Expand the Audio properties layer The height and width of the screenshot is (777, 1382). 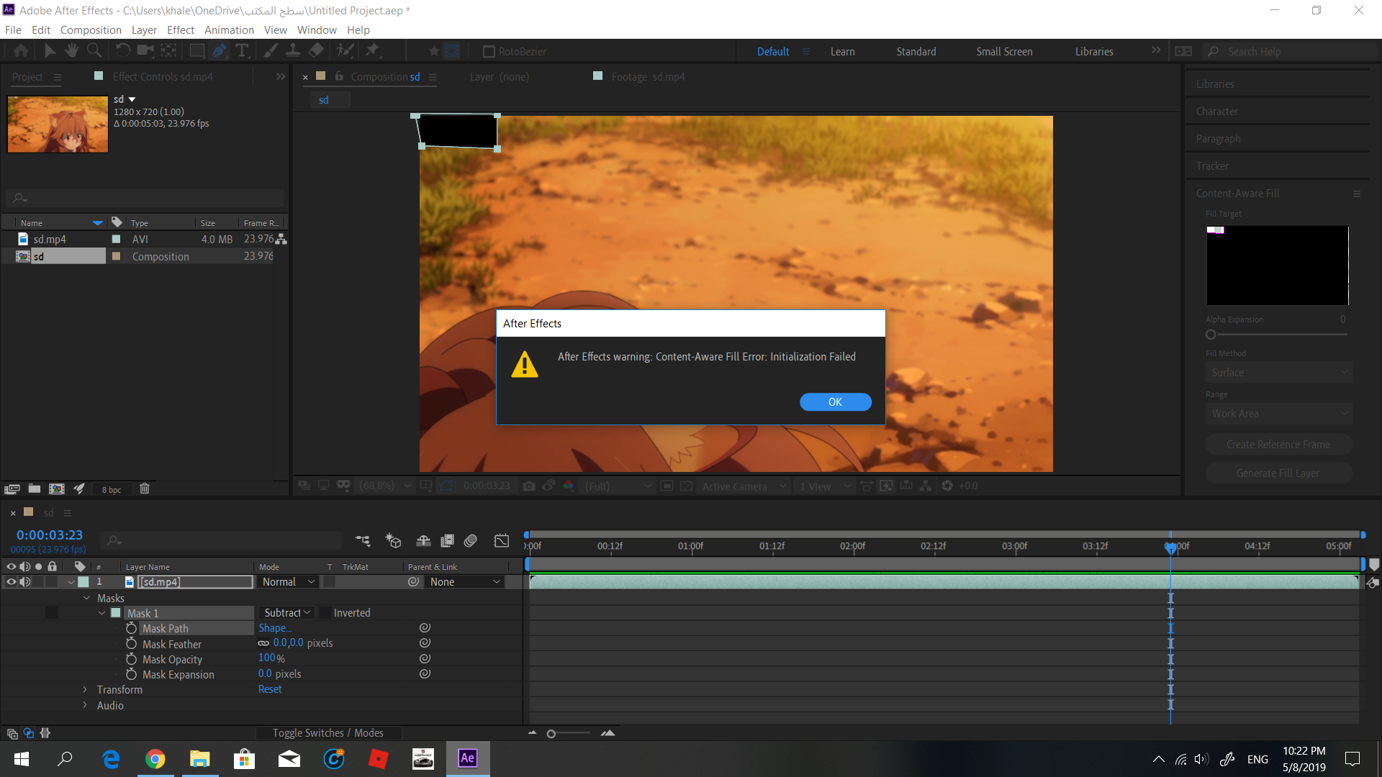point(86,705)
